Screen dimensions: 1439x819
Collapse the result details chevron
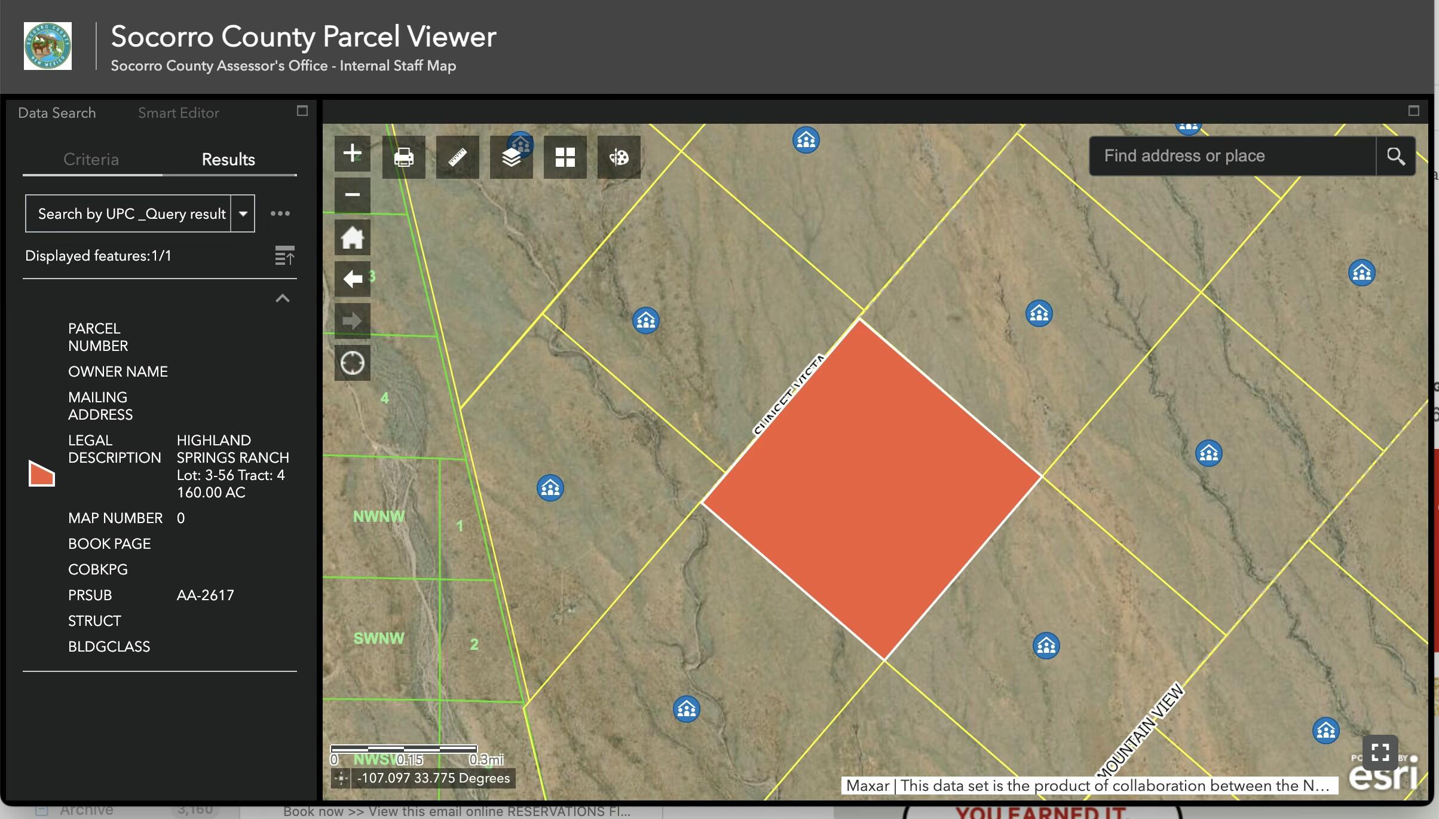pyautogui.click(x=283, y=298)
